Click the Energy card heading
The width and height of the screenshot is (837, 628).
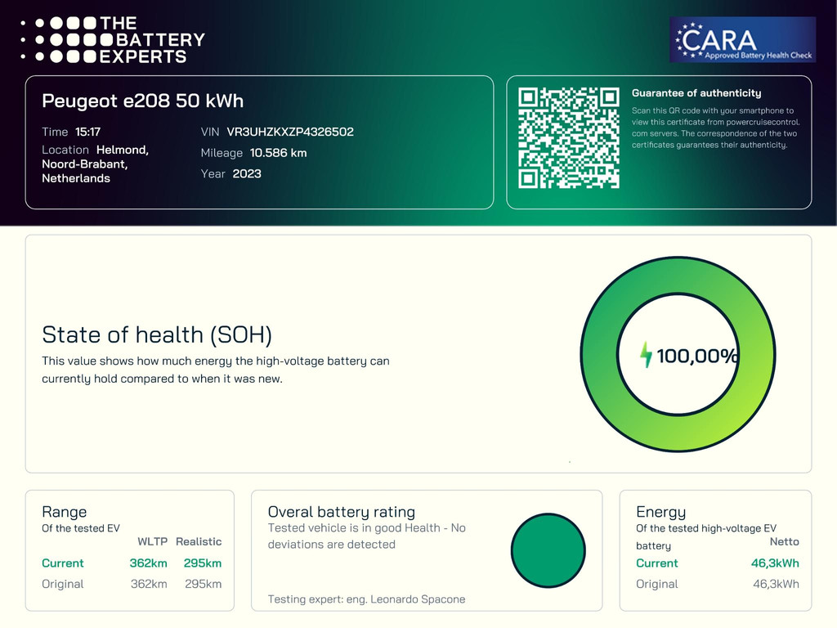pos(660,512)
